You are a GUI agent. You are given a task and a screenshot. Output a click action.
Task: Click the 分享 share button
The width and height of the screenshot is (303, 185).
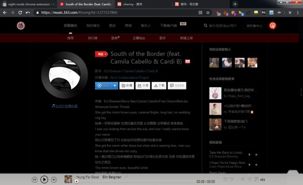pos(143,86)
